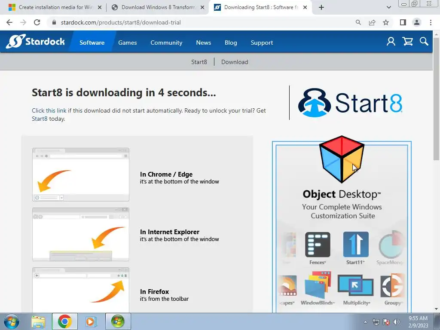Open Chrome three-dot menu

(x=431, y=22)
